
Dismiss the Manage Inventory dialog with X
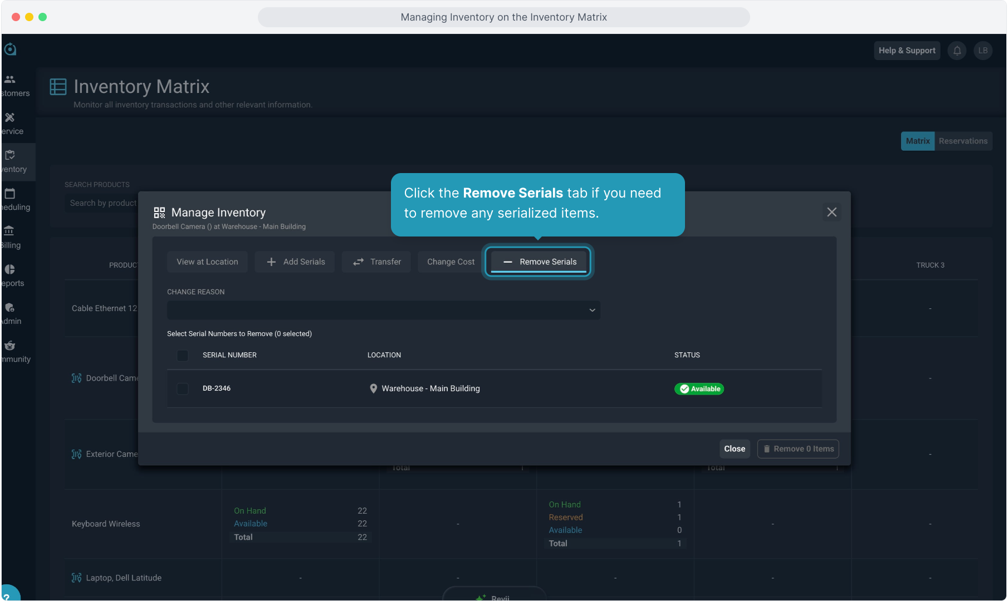[x=831, y=212]
